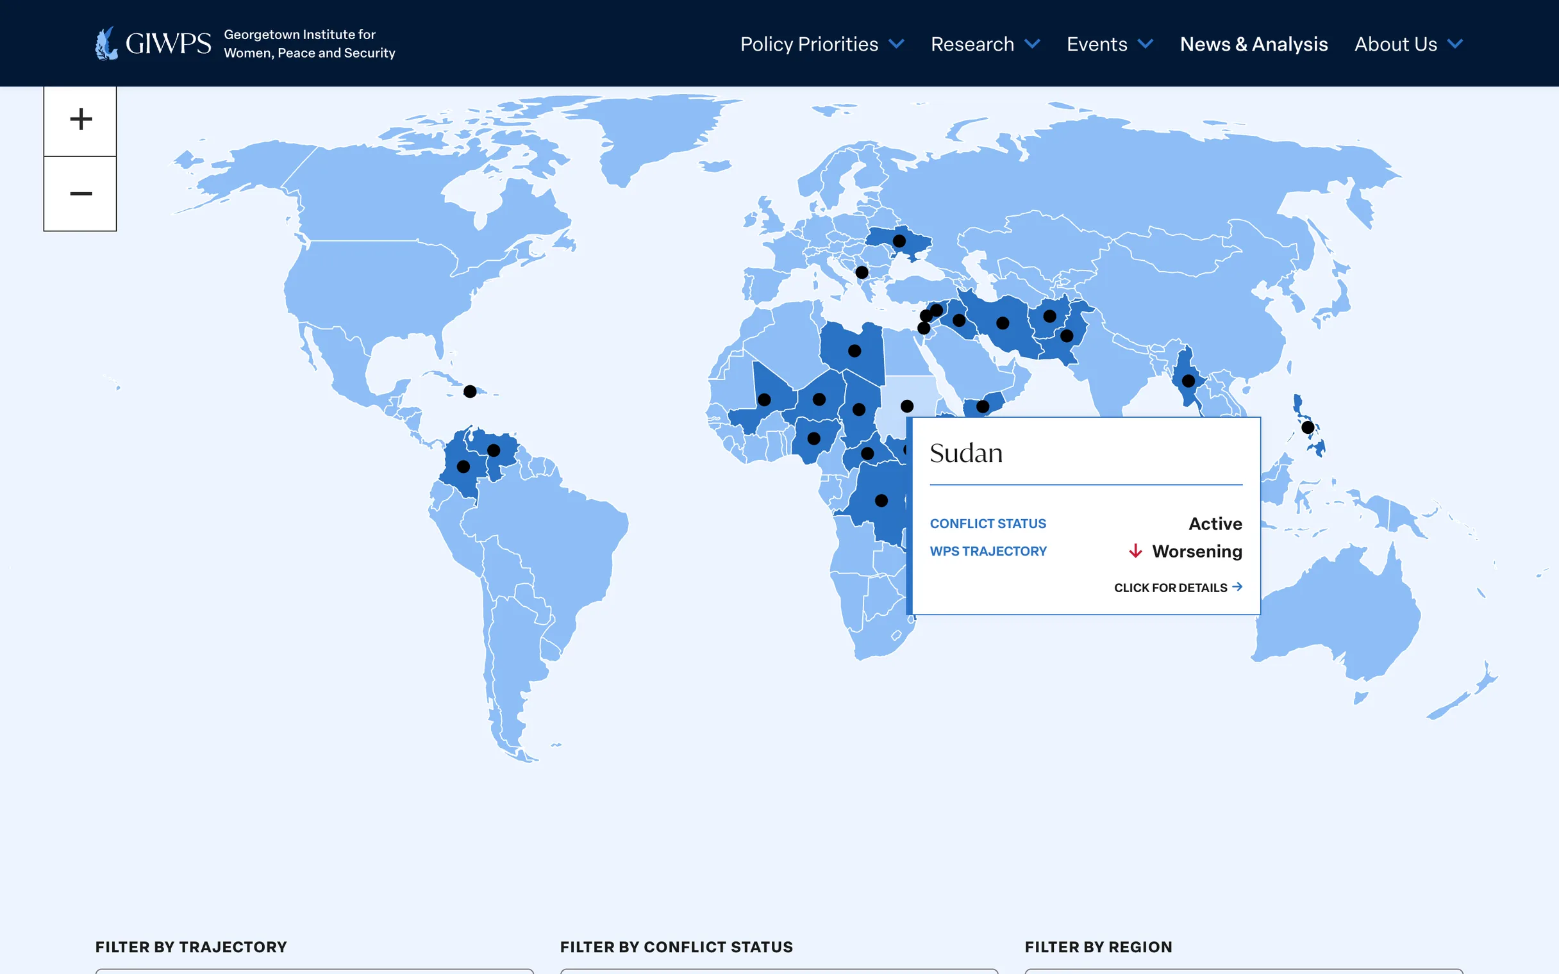Select the Libya conflict marker dot
The height and width of the screenshot is (974, 1559).
[855, 351]
